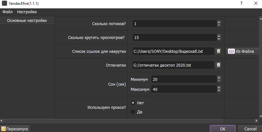The image size is (262, 132).
Task: Increase thread count with up arrow
Action: [x=219, y=22]
